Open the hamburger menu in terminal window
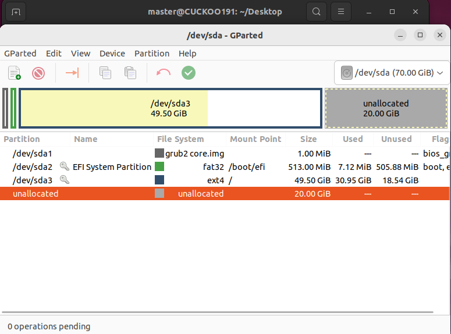This screenshot has height=334, width=451. pos(341,12)
